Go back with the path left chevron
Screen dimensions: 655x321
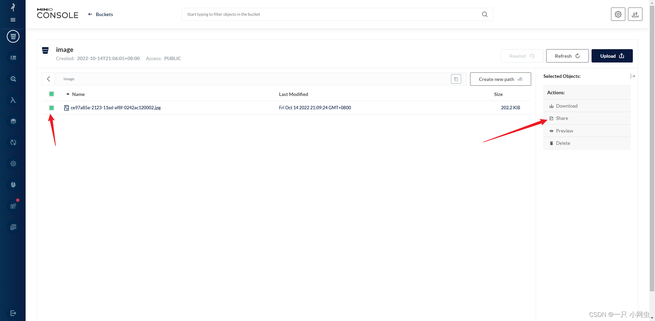[x=48, y=79]
